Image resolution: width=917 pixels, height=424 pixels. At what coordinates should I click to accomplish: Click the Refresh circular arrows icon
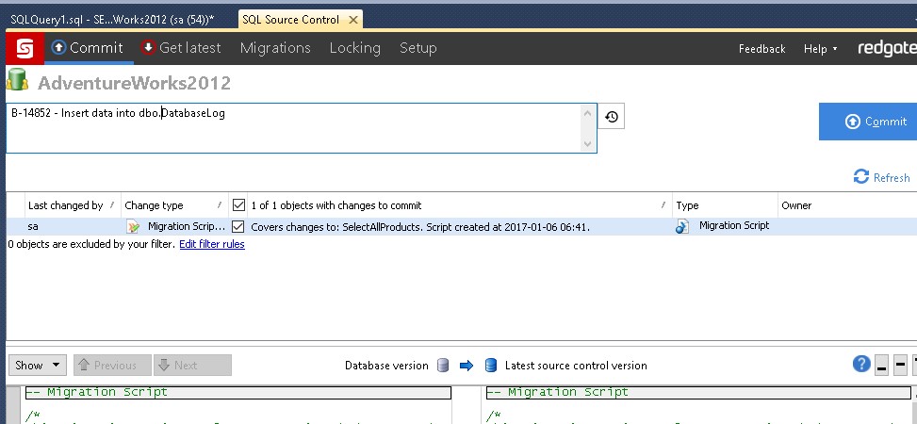click(x=860, y=177)
